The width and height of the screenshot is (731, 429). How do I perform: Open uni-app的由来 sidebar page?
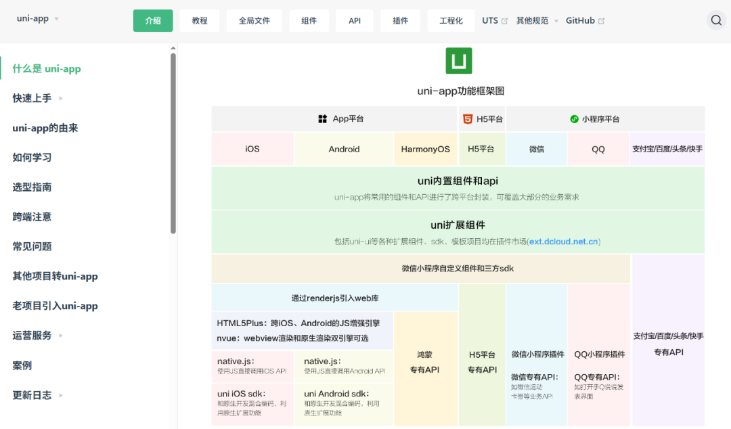point(45,128)
